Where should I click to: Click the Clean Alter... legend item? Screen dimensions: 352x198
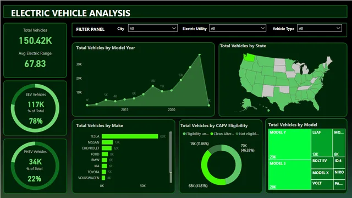222,134
